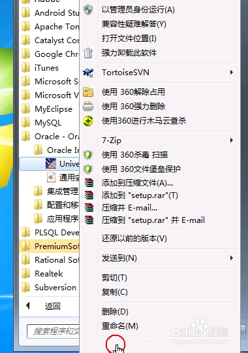Select 还原以前的版本(V)
The height and width of the screenshot is (353, 248).
[134, 239]
